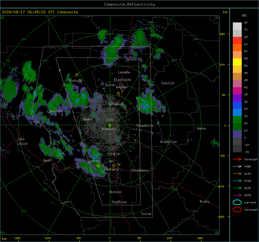259x242 pixels.
Task: Click the Lacombe city label
Action: [x=124, y=72]
